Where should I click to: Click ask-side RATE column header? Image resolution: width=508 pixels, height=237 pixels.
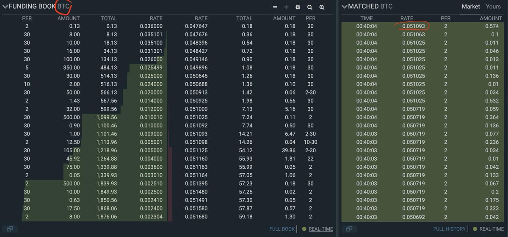tap(201, 19)
